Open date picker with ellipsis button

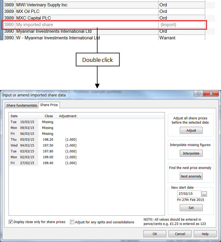(204, 194)
